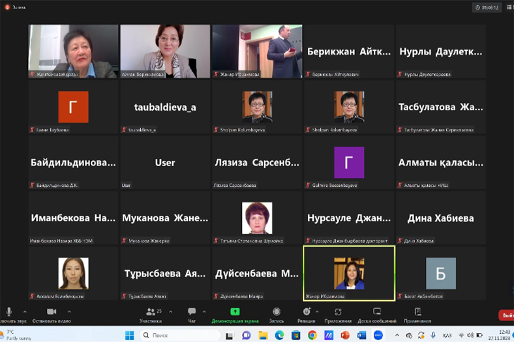Select Татьяна Степановна participant tile
This screenshot has height=342, width=514.
257,218
